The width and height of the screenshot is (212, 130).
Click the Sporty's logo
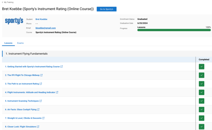pyautogui.click(x=14, y=21)
